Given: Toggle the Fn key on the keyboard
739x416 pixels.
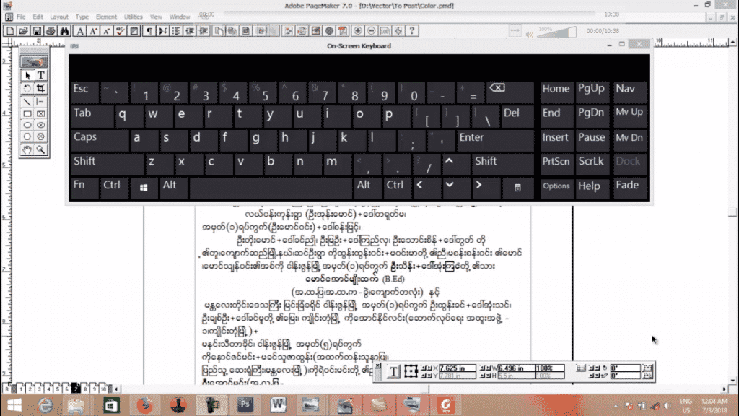Looking at the screenshot, I should click(85, 188).
